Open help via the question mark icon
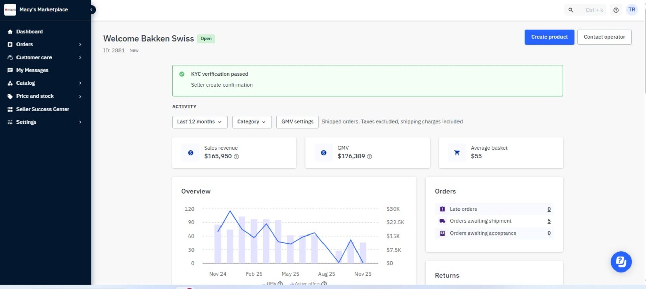 (616, 10)
